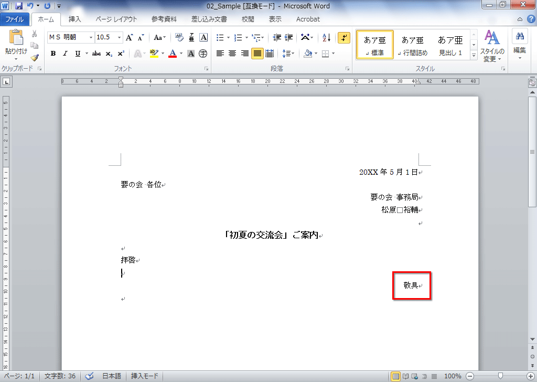Click the Enclose Characters icon
This screenshot has height=382, width=537.
pos(203,54)
